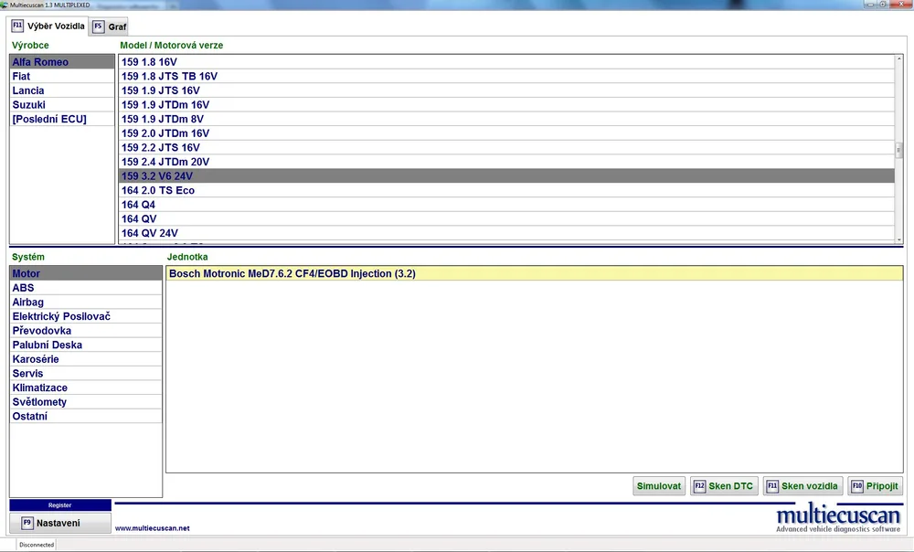The width and height of the screenshot is (914, 552).
Task: Choose model 159 1.9 JTS 16V
Action: [506, 90]
